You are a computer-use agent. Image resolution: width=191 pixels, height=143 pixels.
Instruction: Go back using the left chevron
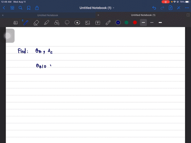click(4, 8)
